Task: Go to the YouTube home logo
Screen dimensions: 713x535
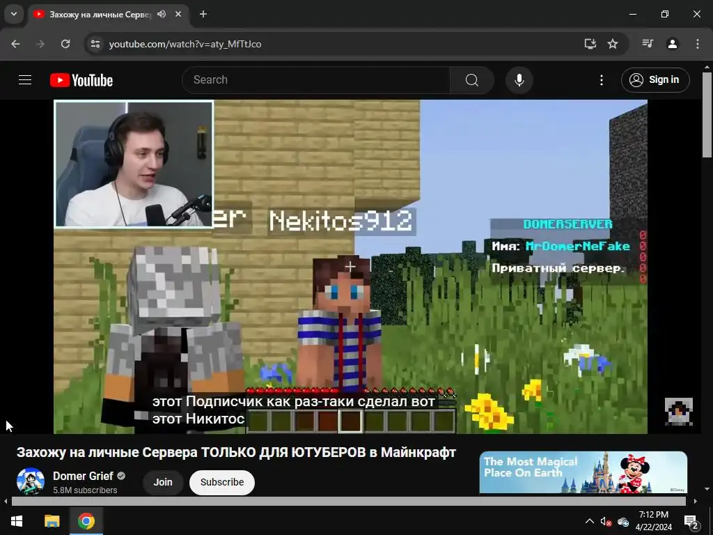Action: click(81, 80)
